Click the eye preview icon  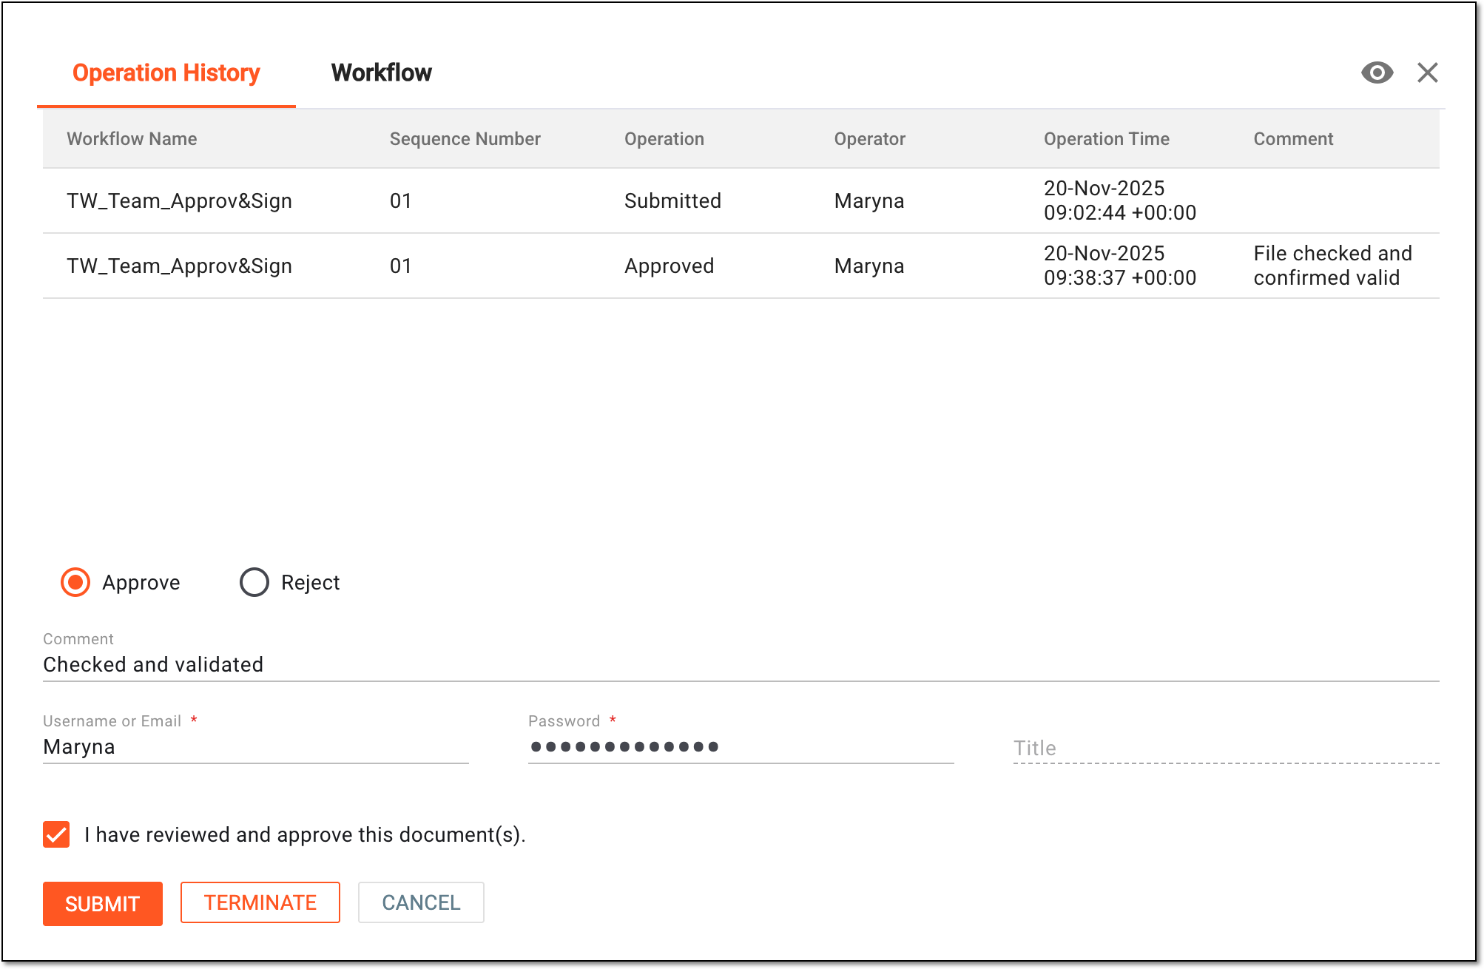coord(1377,72)
